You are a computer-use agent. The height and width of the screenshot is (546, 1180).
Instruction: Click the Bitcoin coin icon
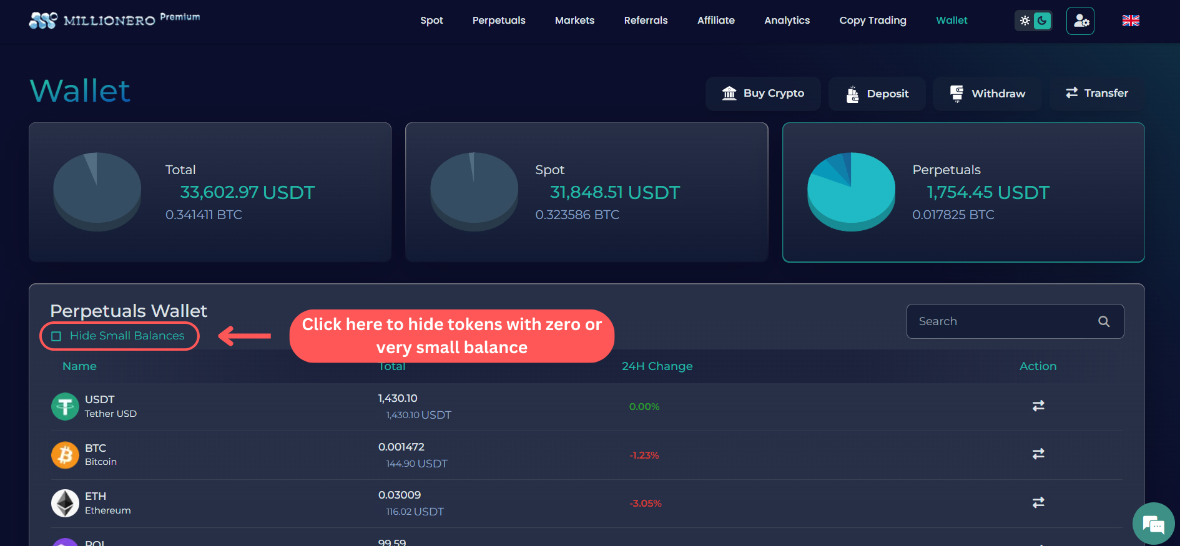pos(65,455)
